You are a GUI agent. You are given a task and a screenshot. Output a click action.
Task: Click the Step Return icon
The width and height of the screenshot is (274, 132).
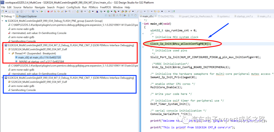(x=62, y=11)
